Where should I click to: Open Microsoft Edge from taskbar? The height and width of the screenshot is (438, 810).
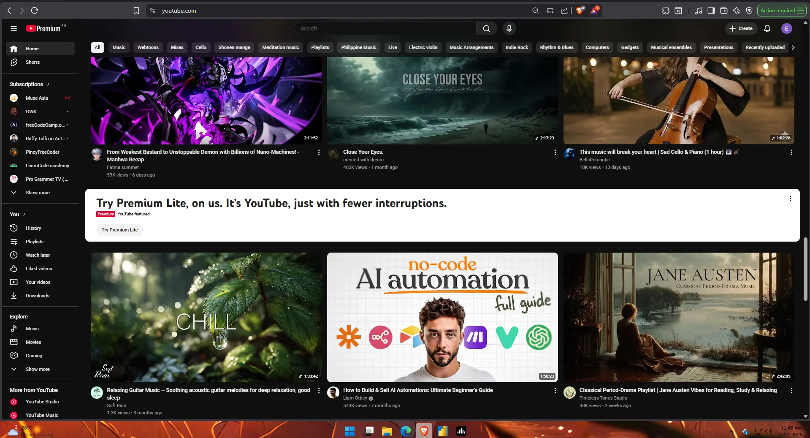pos(405,431)
